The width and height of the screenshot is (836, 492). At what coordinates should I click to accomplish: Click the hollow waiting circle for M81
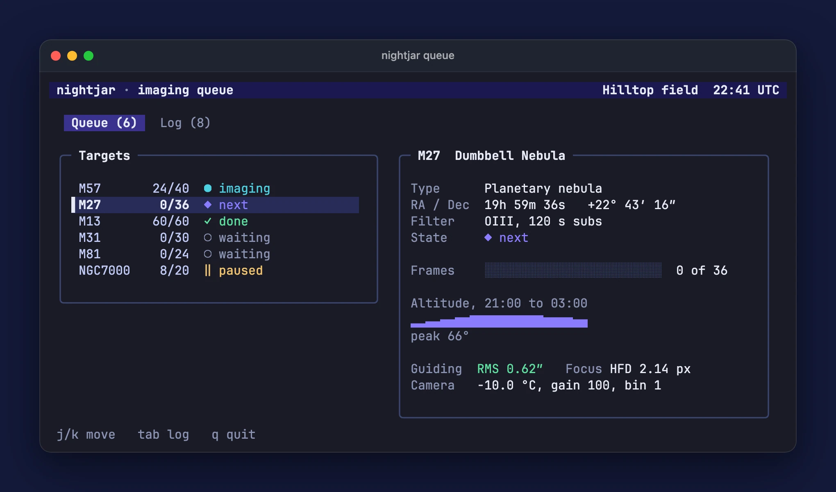208,254
